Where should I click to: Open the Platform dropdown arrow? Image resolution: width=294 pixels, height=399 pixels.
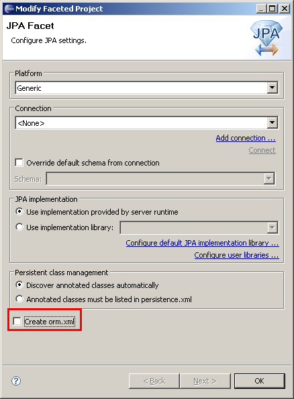272,87
